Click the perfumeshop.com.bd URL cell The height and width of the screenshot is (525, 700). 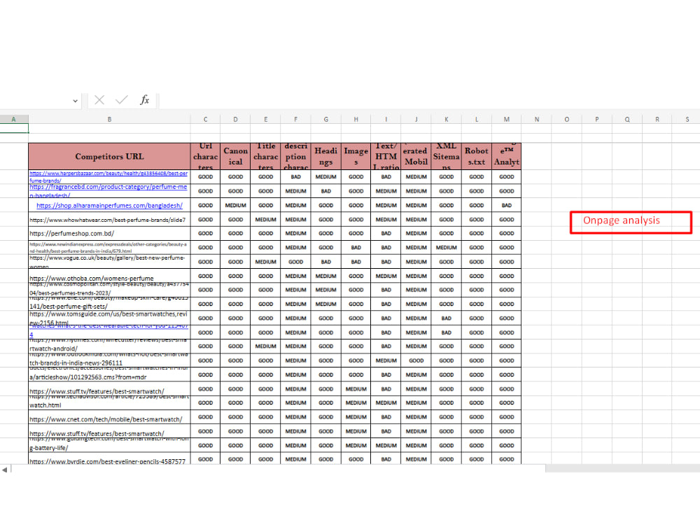(x=109, y=234)
